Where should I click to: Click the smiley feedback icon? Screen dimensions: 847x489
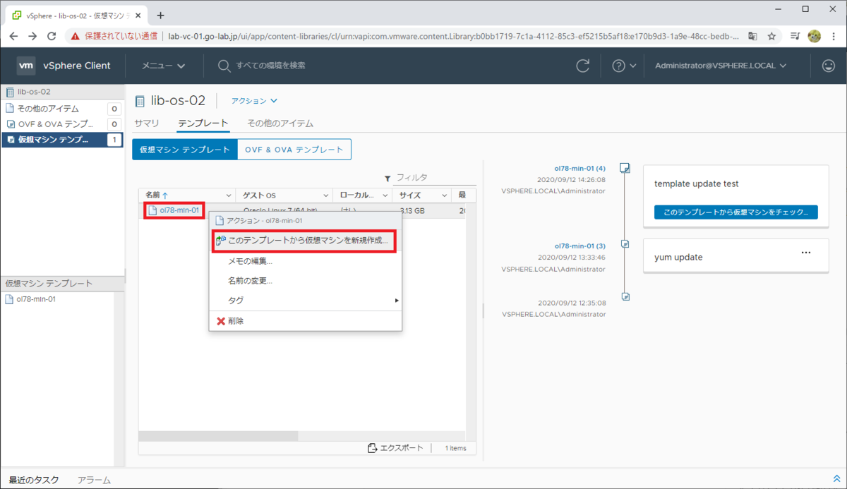829,66
